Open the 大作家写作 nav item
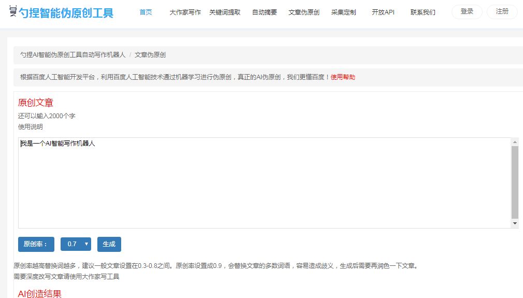The height and width of the screenshot is (298, 523). click(185, 12)
